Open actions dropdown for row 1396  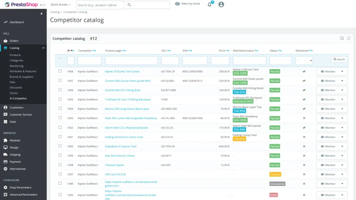pos(342,184)
